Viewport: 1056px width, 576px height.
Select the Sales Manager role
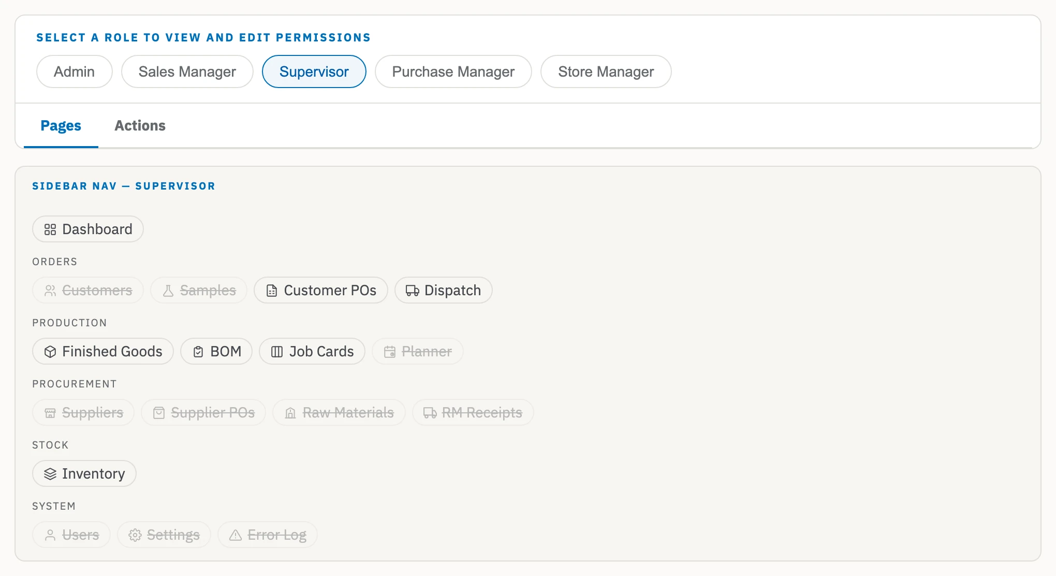[x=187, y=71]
